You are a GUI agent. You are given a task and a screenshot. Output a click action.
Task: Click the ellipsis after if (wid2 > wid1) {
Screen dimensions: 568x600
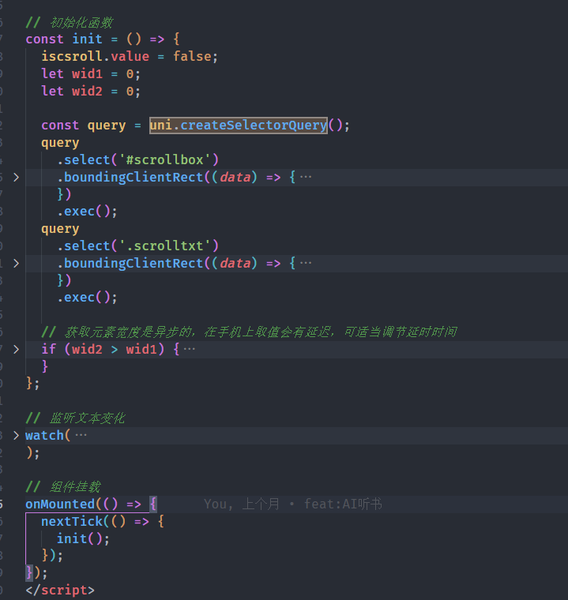click(189, 349)
